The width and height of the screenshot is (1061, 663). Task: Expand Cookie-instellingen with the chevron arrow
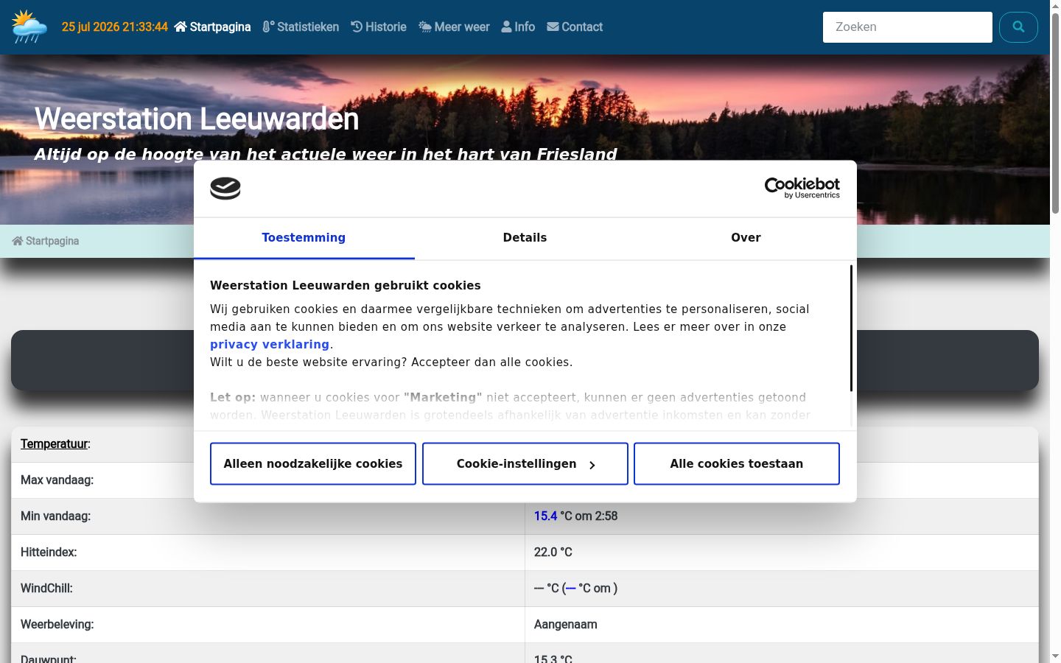[x=592, y=465]
